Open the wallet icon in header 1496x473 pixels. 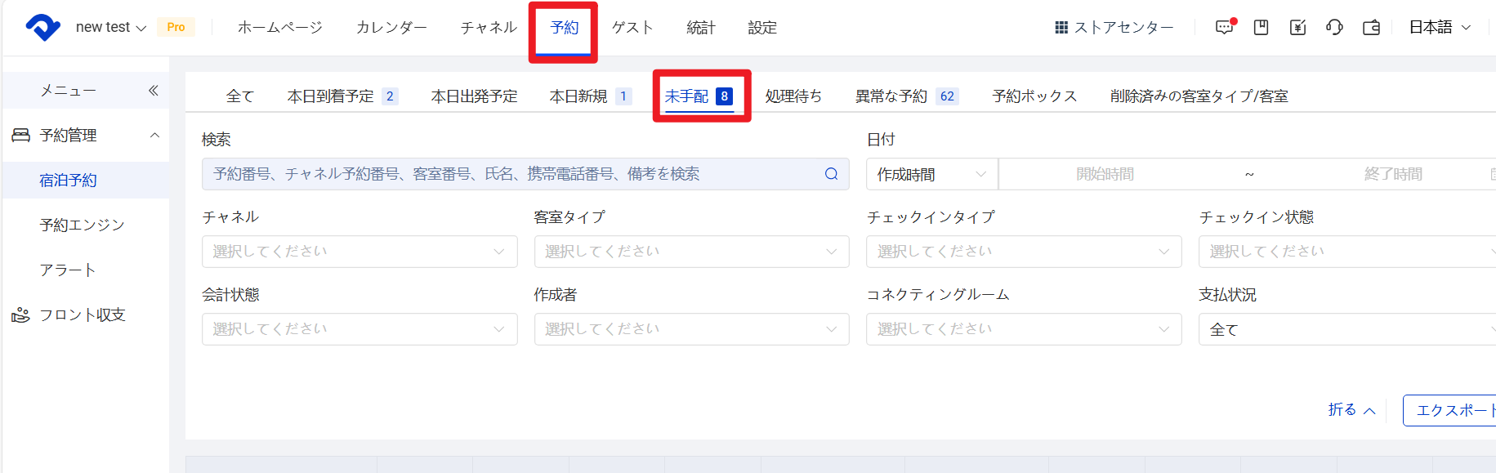click(x=1371, y=28)
